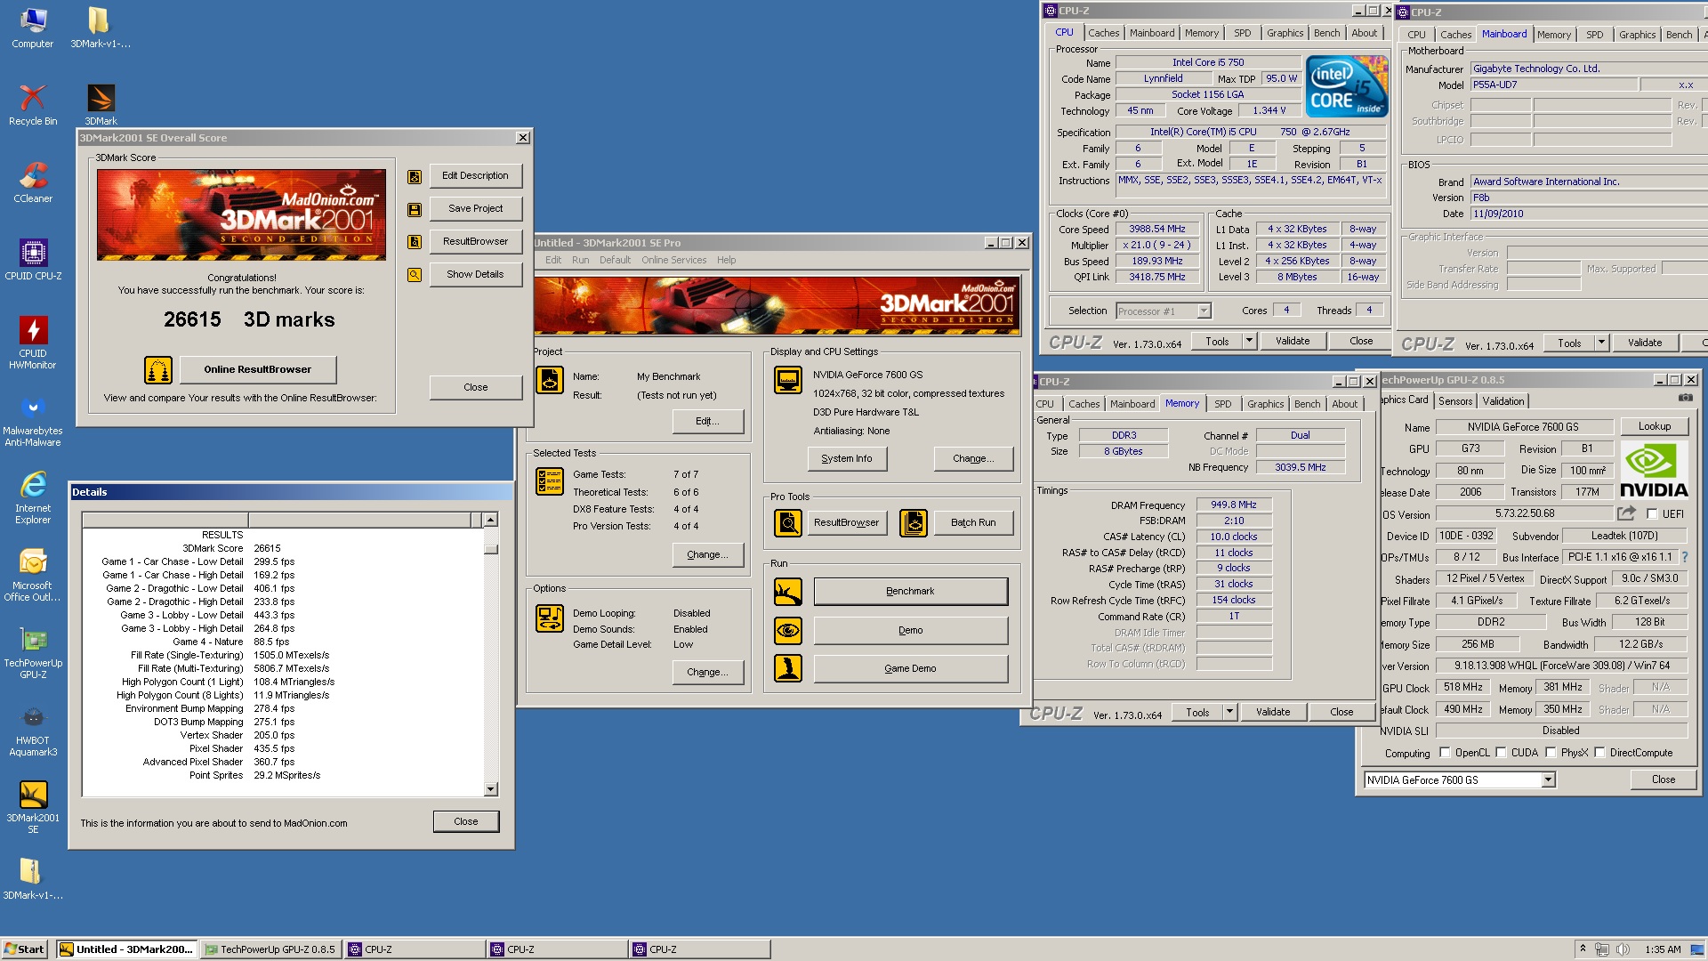1708x961 pixels.
Task: Launch CCleaner from the desktop
Action: [x=33, y=182]
